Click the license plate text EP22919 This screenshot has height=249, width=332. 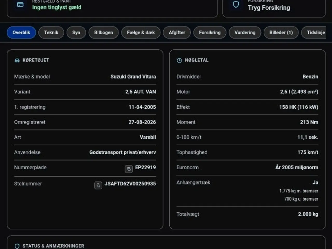coord(146,167)
